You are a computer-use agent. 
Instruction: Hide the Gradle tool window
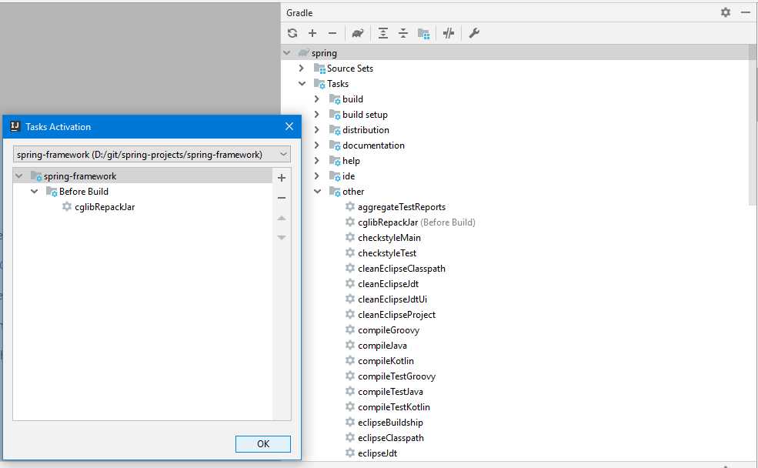pyautogui.click(x=746, y=12)
